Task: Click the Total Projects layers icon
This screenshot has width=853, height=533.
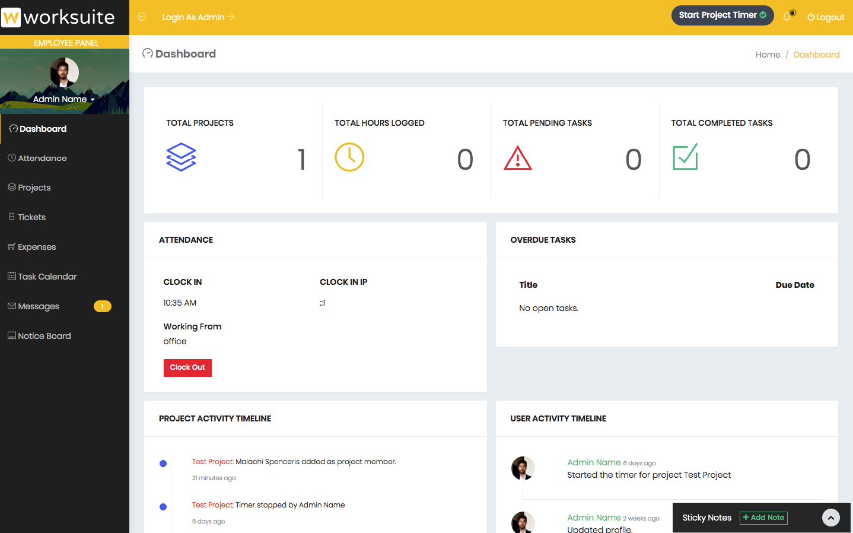Action: pyautogui.click(x=181, y=157)
